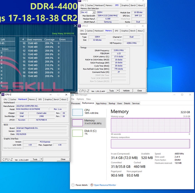
Task: Click the ROG MAXIMUS XII EXTREME model field
Action: [32, 109]
